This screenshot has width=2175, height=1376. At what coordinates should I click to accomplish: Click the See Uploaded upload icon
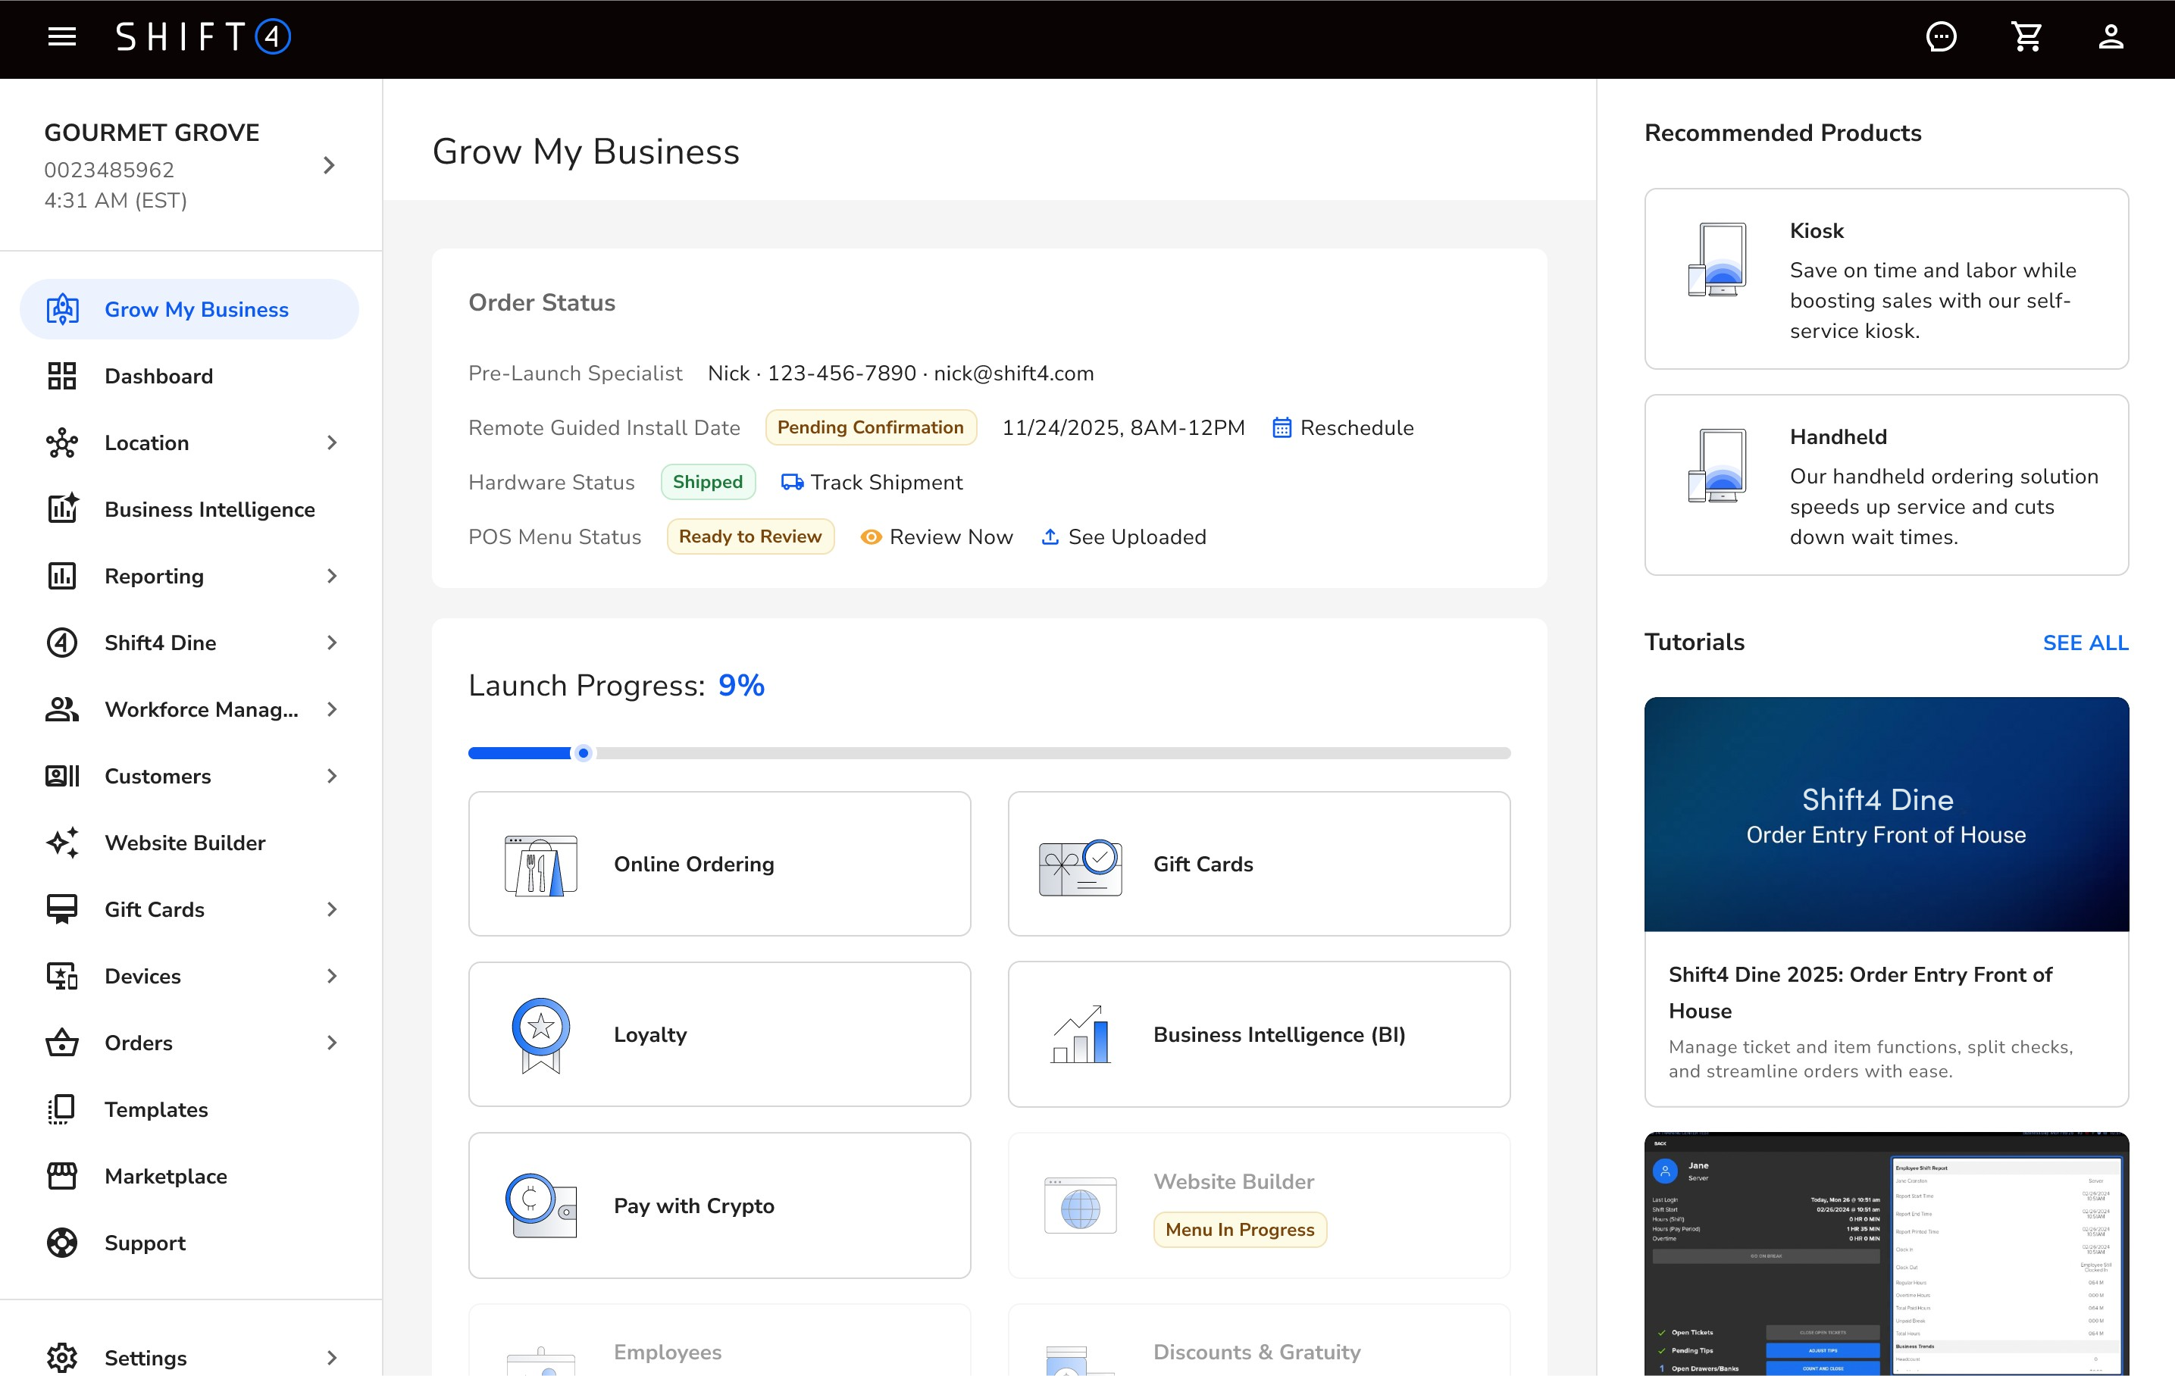pyautogui.click(x=1050, y=536)
